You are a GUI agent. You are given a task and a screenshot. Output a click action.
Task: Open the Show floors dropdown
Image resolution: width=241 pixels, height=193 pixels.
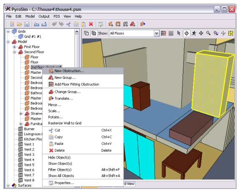pos(156,33)
